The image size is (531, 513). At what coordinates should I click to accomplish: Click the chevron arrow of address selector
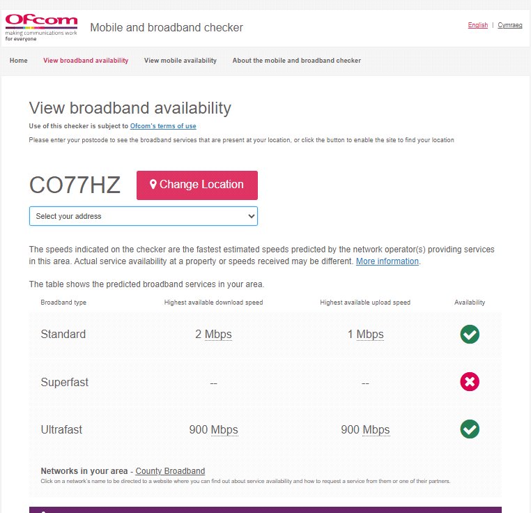click(x=252, y=216)
